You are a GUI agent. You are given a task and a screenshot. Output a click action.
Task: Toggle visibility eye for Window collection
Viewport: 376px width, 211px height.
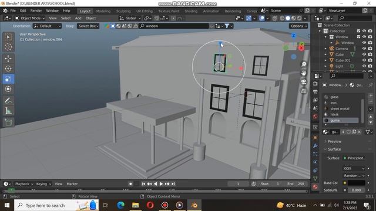(364, 37)
